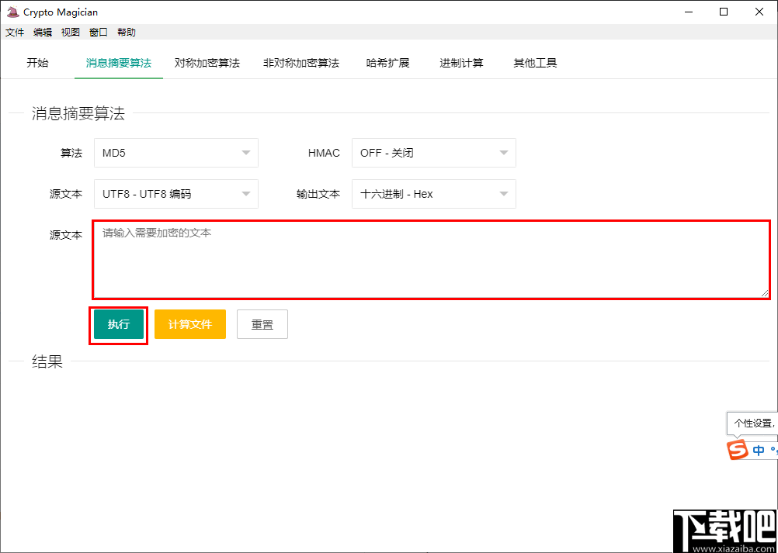The image size is (778, 553).
Task: Click inside the 请输入需要加密的文本 text area
Action: pos(432,260)
